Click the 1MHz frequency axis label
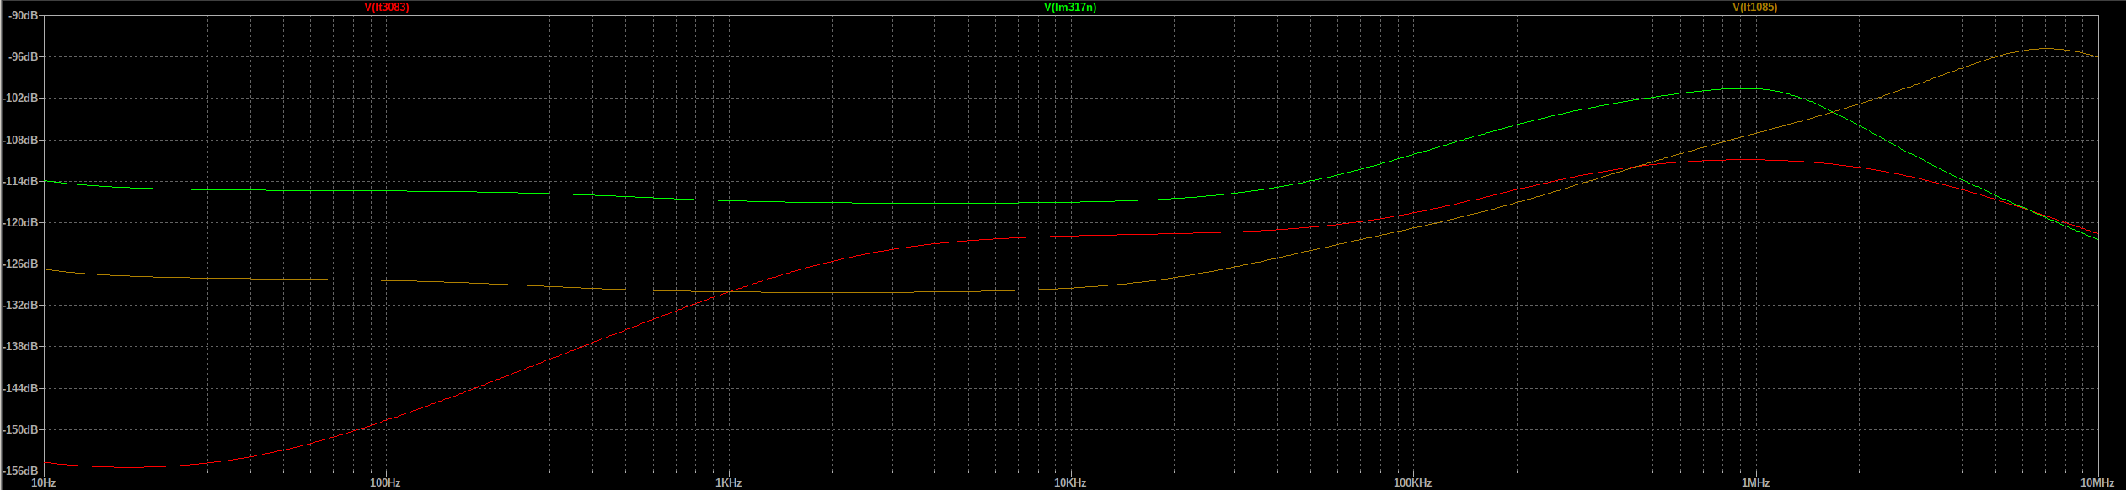Image resolution: width=2126 pixels, height=490 pixels. pos(1755,483)
